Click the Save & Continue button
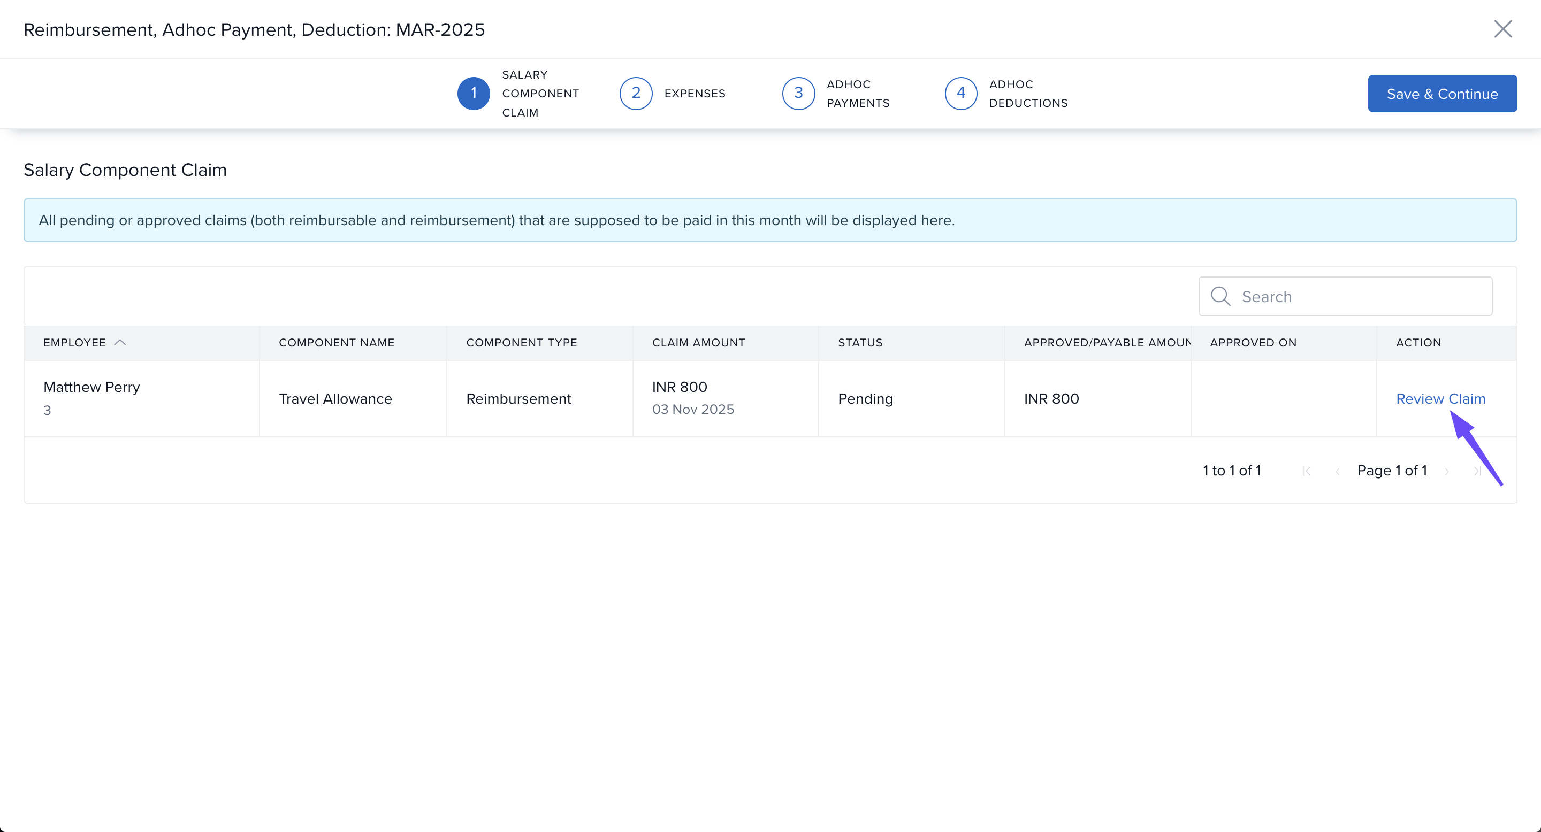 (x=1441, y=94)
